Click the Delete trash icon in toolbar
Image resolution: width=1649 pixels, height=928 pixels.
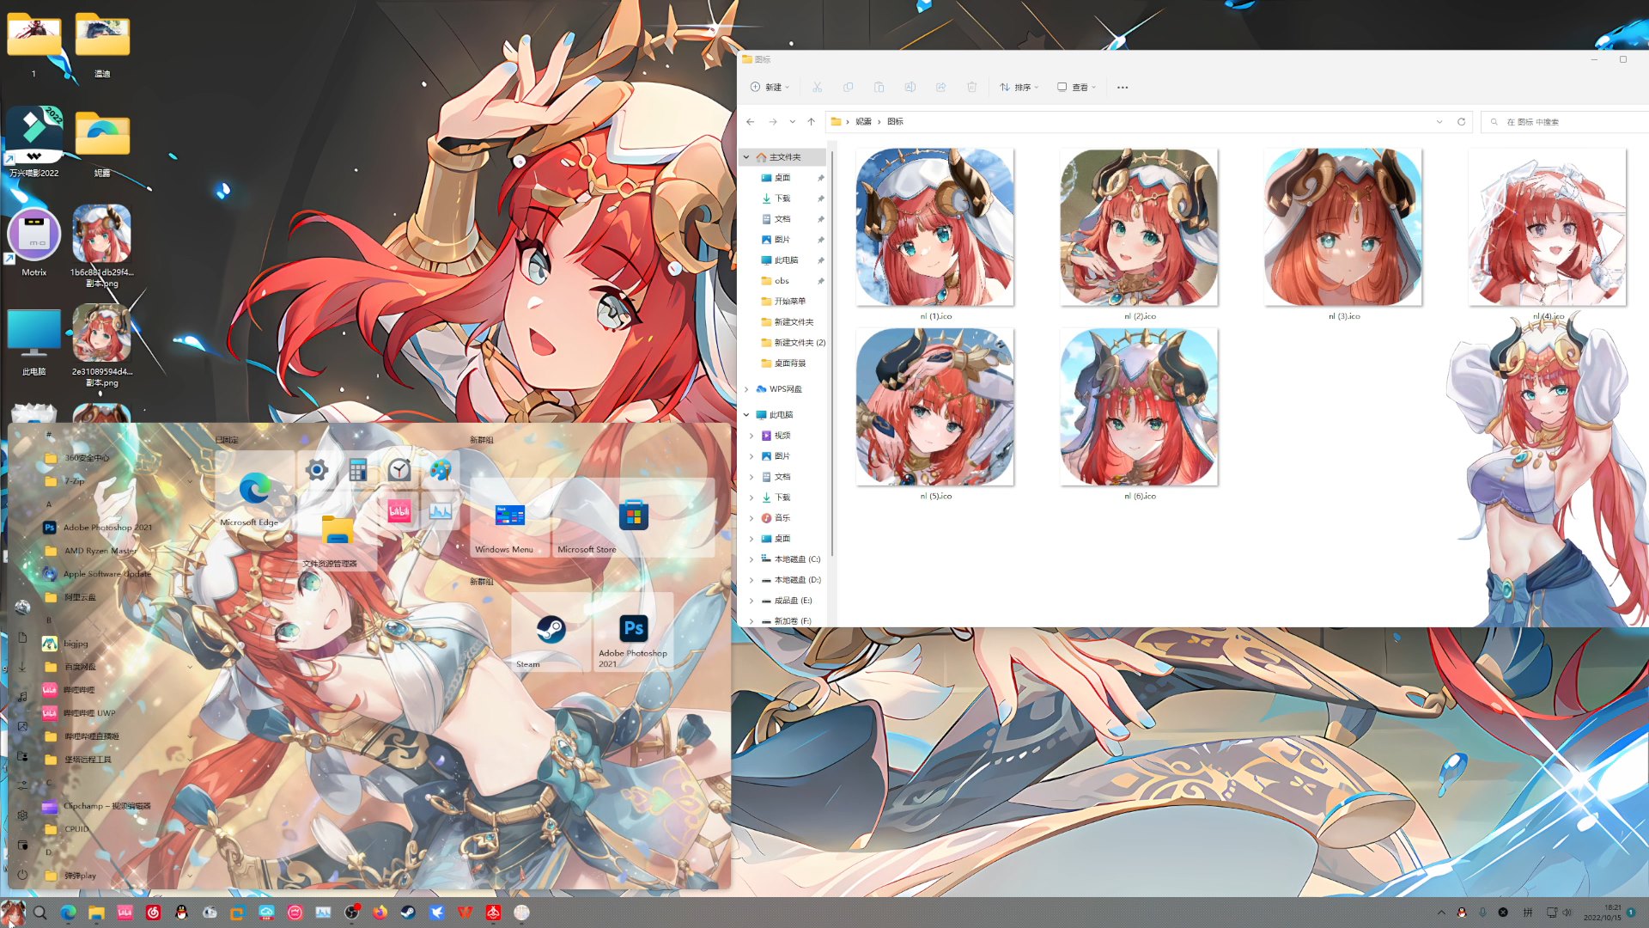pyautogui.click(x=971, y=87)
